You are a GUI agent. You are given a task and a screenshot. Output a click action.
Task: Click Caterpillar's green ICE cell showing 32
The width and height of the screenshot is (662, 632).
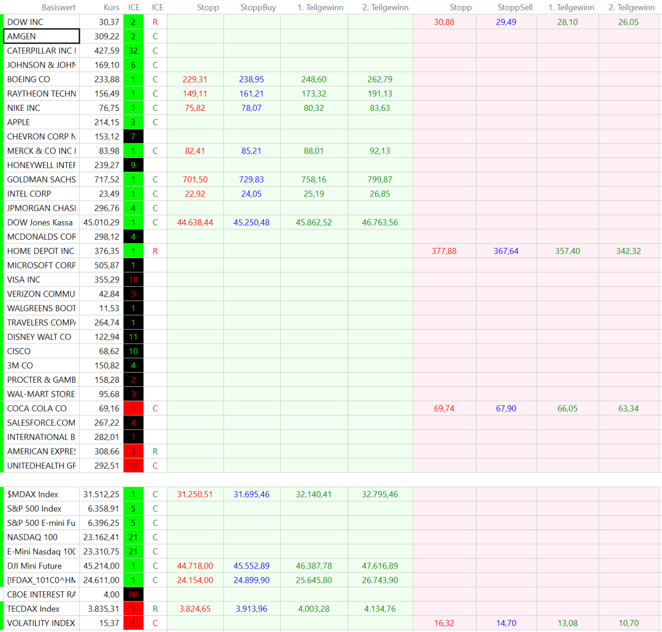(x=133, y=51)
